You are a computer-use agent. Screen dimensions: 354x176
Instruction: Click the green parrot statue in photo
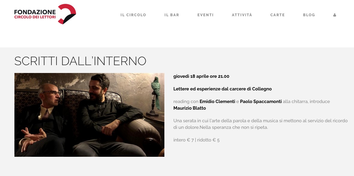pos(155,96)
